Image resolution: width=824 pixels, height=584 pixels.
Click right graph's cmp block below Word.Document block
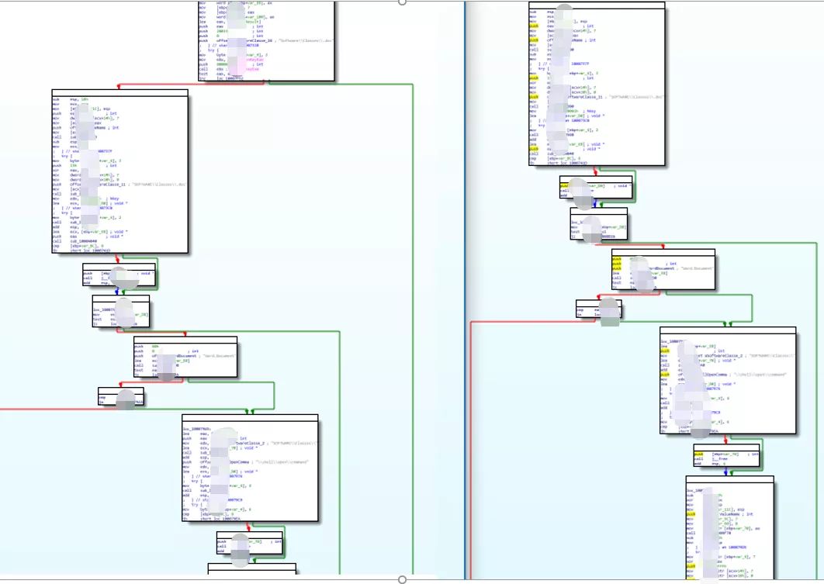click(599, 309)
